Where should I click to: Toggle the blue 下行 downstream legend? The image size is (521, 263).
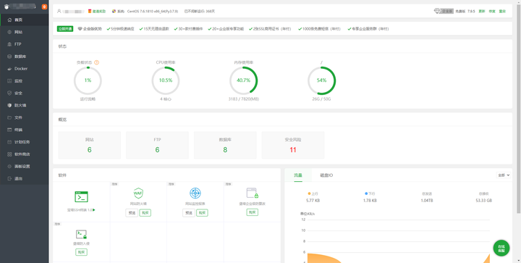(370, 193)
